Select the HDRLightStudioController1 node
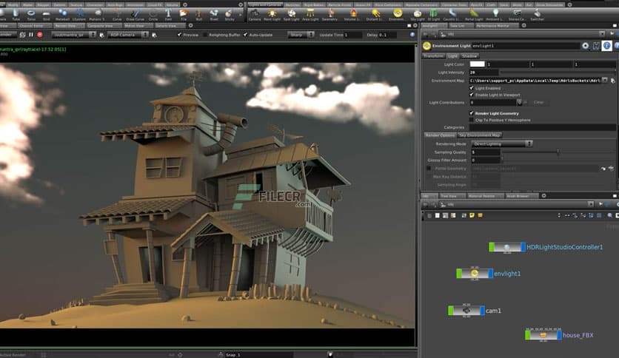This screenshot has height=358, width=619. click(507, 247)
